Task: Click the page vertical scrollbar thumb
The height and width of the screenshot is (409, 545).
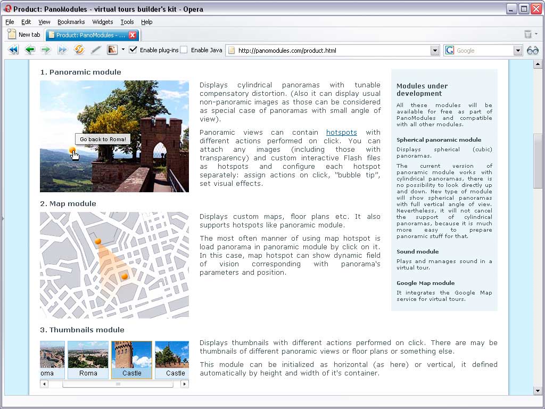Action: click(x=538, y=161)
